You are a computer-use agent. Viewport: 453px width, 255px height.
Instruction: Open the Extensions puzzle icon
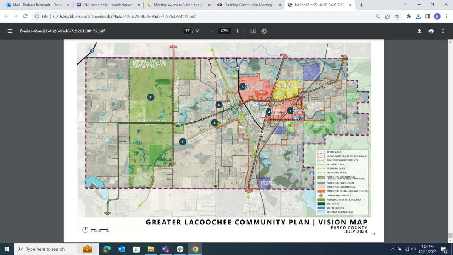point(408,17)
